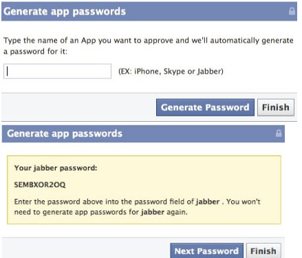This screenshot has height=258, width=302.
Task: Click Finish next to Next Password
Action: (x=263, y=251)
